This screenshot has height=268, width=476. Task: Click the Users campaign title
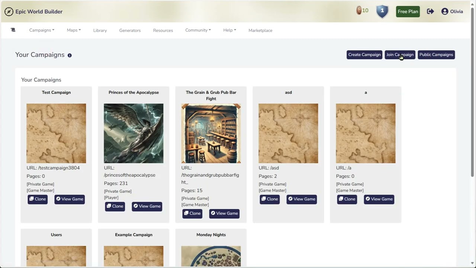click(x=56, y=235)
